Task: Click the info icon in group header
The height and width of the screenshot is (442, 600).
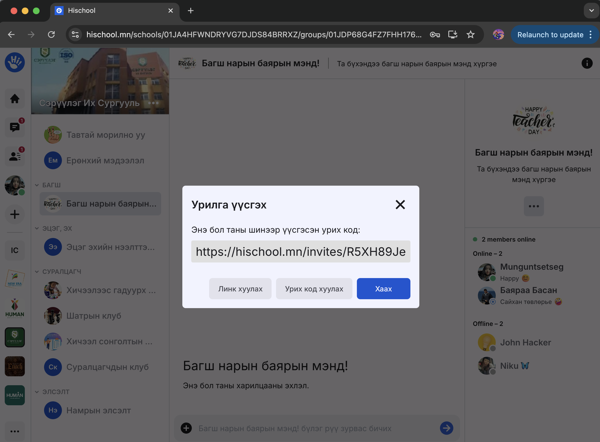Action: (587, 63)
